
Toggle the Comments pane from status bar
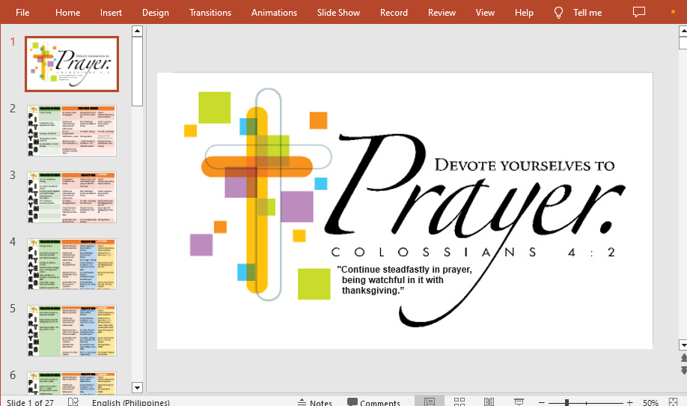click(x=373, y=402)
